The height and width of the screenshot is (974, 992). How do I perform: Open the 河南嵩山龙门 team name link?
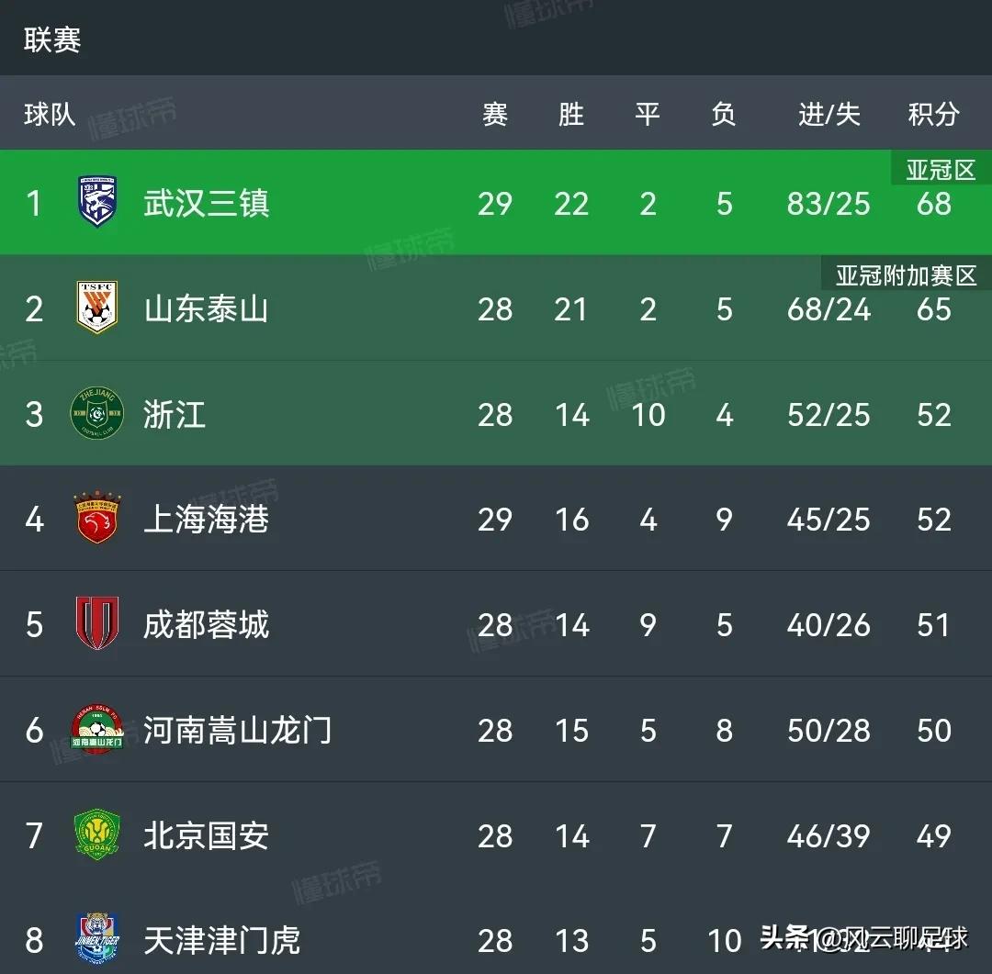coord(238,731)
